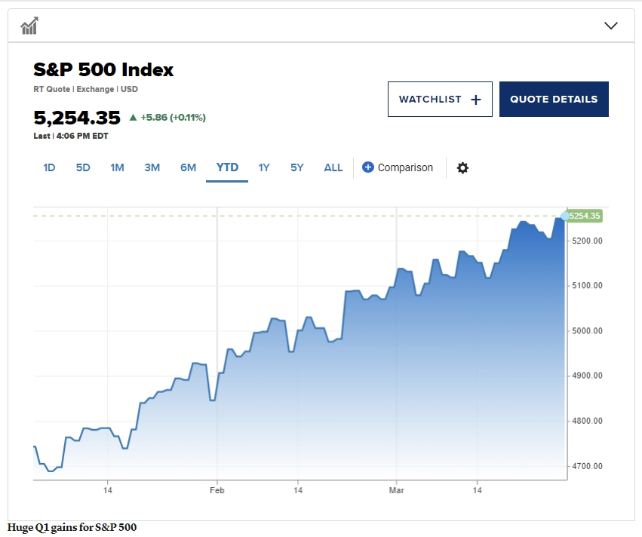This screenshot has width=642, height=537.
Task: Select the 6M chart range
Action: tap(188, 167)
